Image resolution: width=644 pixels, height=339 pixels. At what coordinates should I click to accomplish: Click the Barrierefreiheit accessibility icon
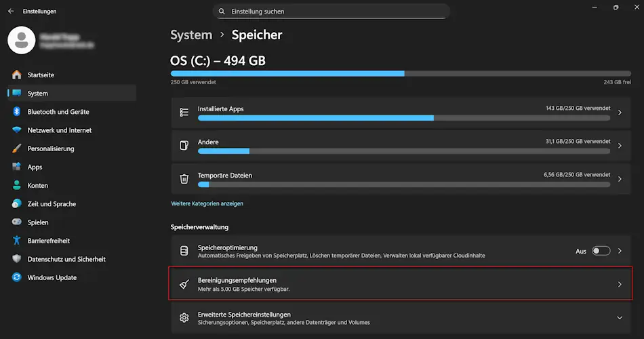16,241
